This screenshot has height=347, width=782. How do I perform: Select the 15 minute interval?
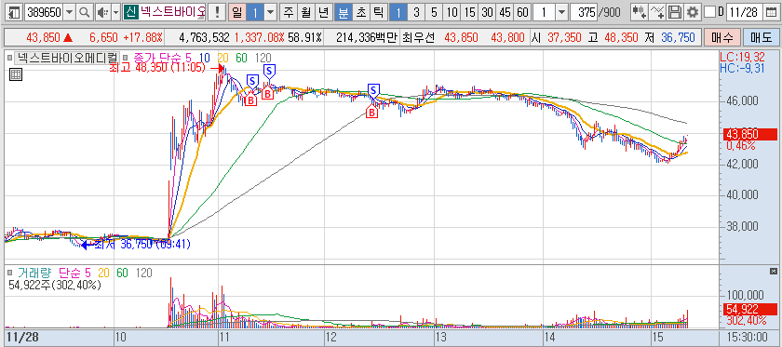tap(469, 12)
